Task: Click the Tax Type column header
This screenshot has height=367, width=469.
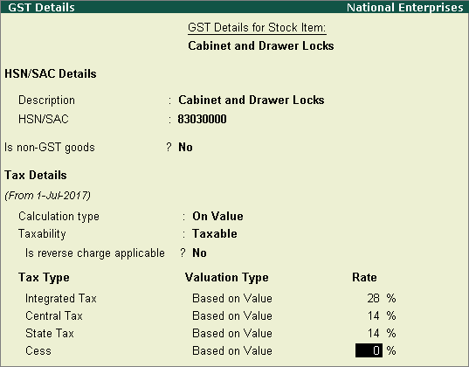Action: pyautogui.click(x=44, y=278)
